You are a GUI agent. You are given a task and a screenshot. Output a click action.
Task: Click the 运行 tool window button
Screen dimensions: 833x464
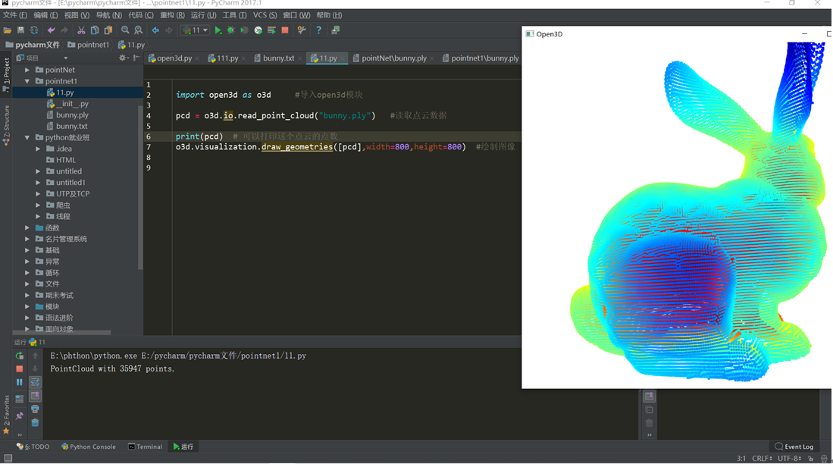[x=183, y=447]
